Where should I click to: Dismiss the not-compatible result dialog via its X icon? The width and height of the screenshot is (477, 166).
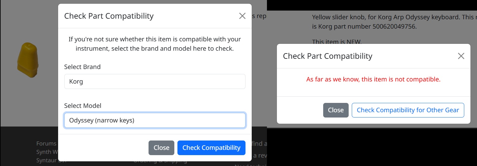(x=461, y=56)
